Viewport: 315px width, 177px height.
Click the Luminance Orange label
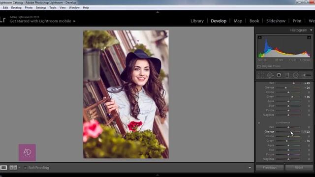tap(269, 132)
